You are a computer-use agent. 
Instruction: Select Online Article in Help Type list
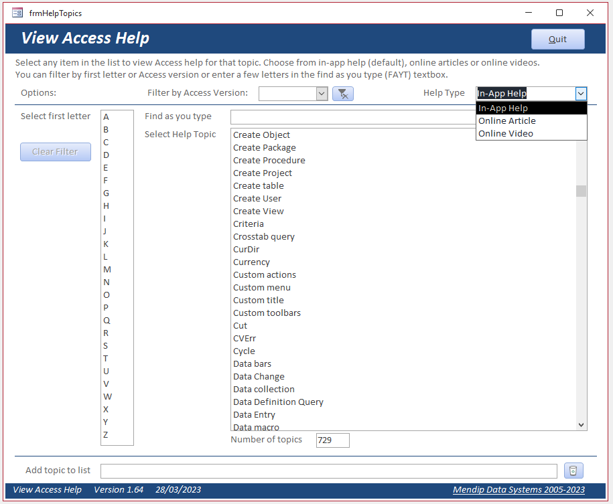[531, 120]
